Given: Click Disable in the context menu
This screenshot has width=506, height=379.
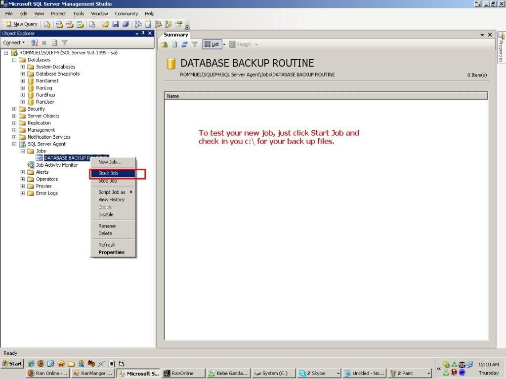Looking at the screenshot, I should pos(113,214).
